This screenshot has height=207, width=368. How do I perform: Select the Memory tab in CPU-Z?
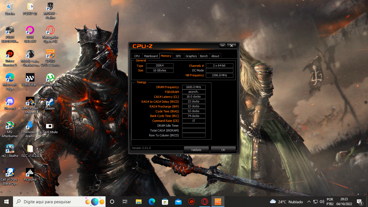click(x=166, y=56)
